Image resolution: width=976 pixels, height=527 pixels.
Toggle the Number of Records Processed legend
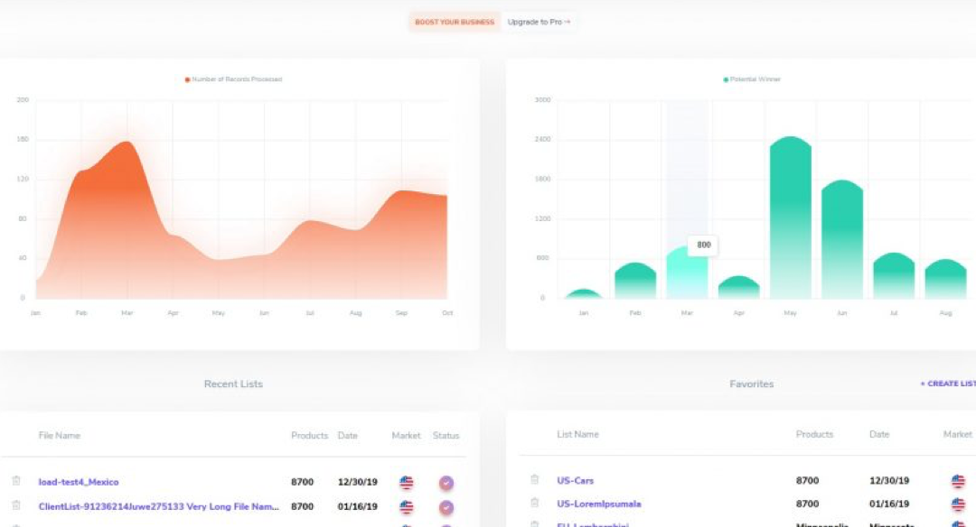point(234,79)
